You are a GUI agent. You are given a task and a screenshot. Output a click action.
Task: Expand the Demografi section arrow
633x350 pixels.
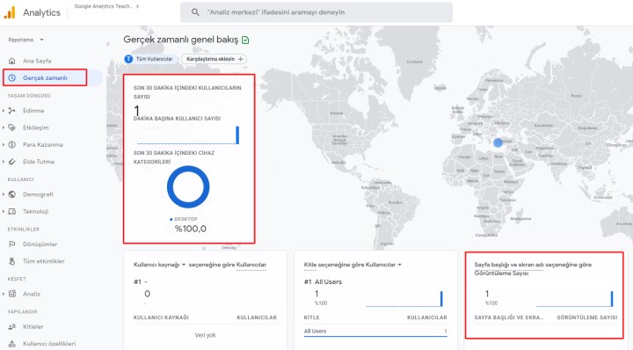4,194
